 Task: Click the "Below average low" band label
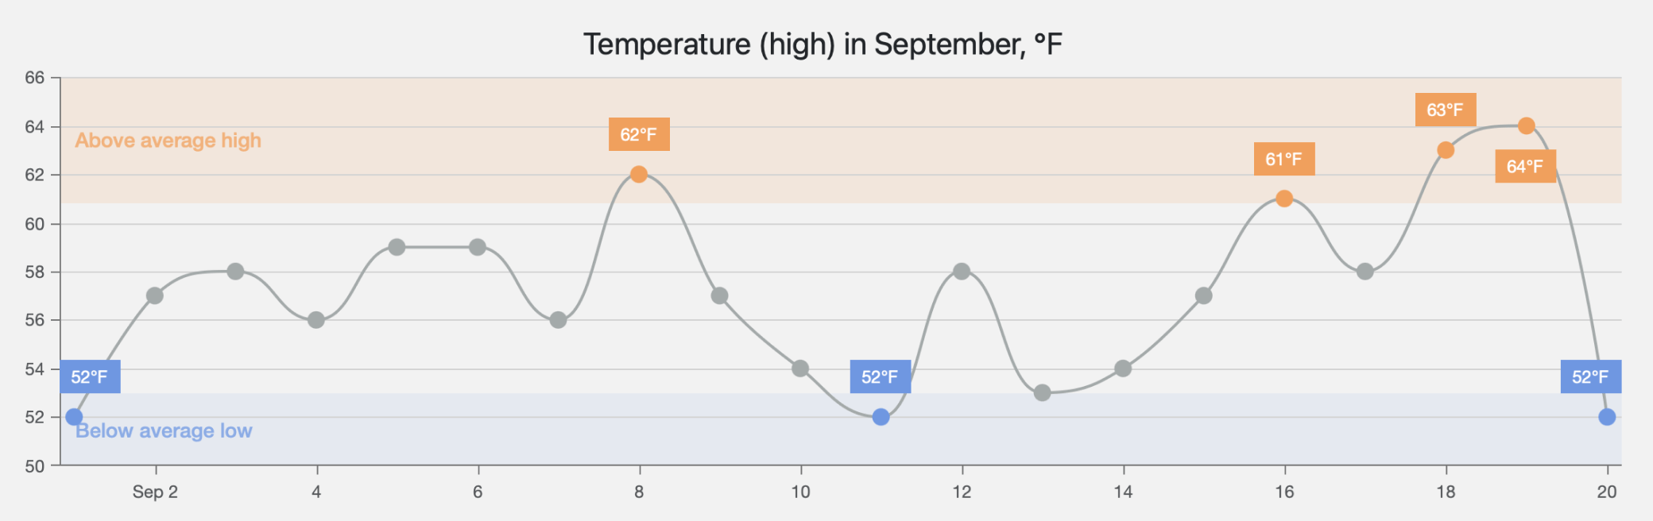point(164,431)
